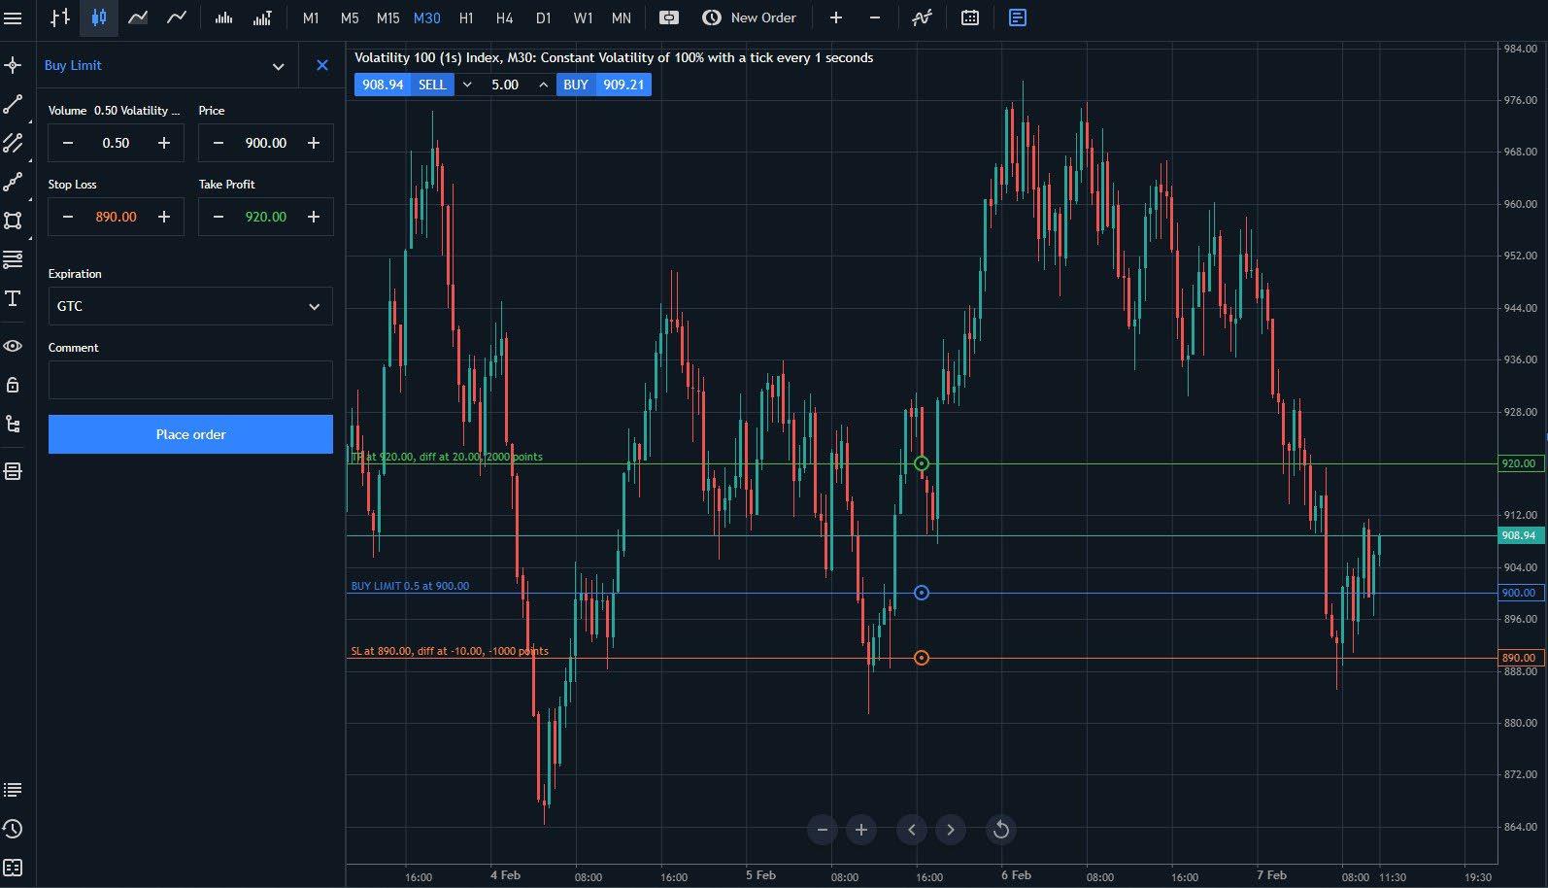1548x888 pixels.
Task: Click the one-click trading toolbar icon
Action: 668,17
